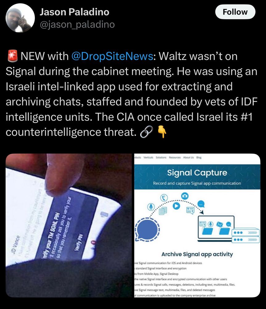Click the Jason Paladino display name
This screenshot has width=266, height=309.
click(74, 12)
